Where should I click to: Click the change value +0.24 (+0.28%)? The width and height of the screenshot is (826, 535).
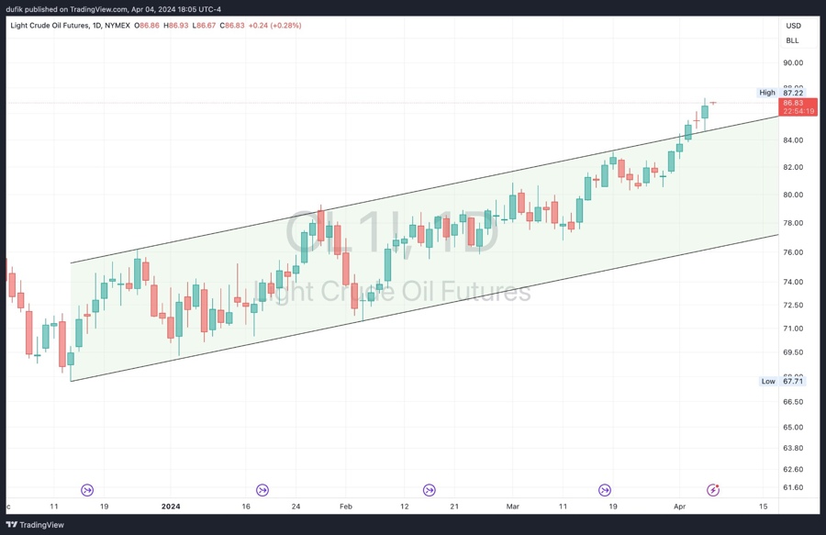pyautogui.click(x=275, y=26)
